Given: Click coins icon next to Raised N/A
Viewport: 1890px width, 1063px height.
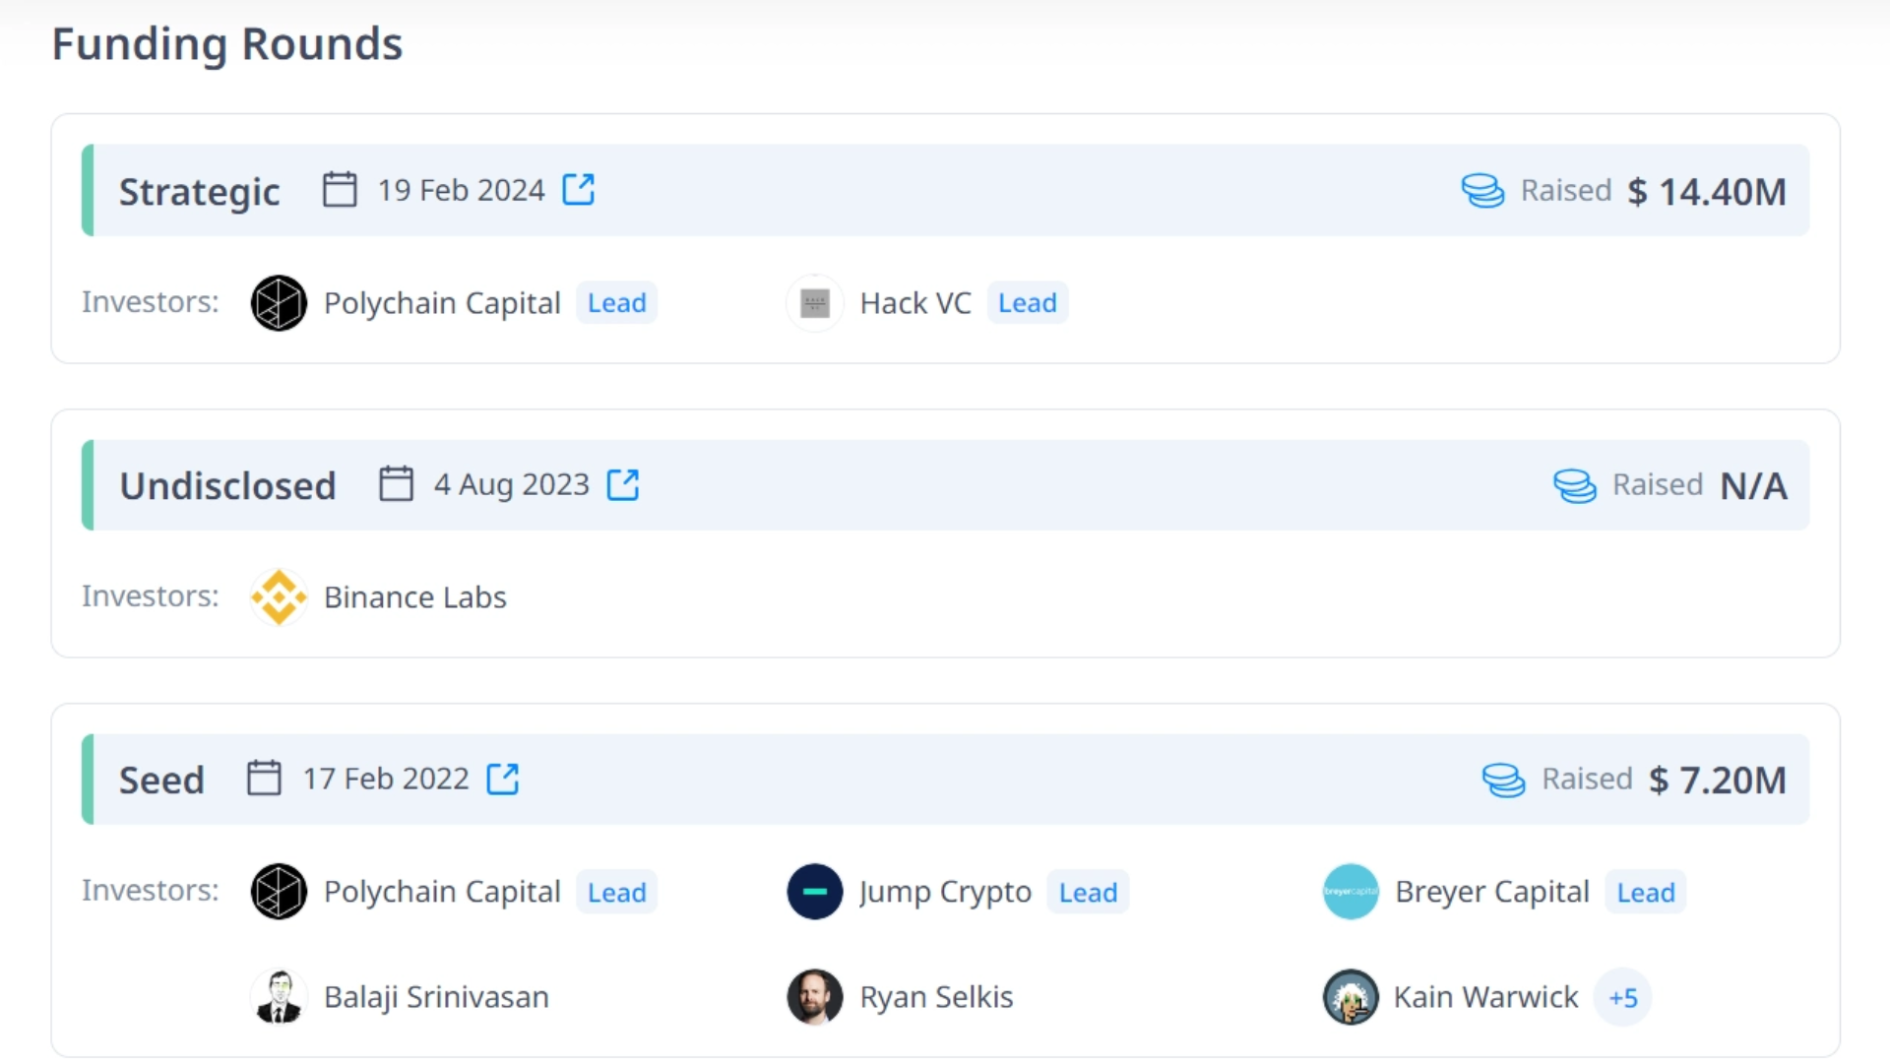Looking at the screenshot, I should 1574,485.
